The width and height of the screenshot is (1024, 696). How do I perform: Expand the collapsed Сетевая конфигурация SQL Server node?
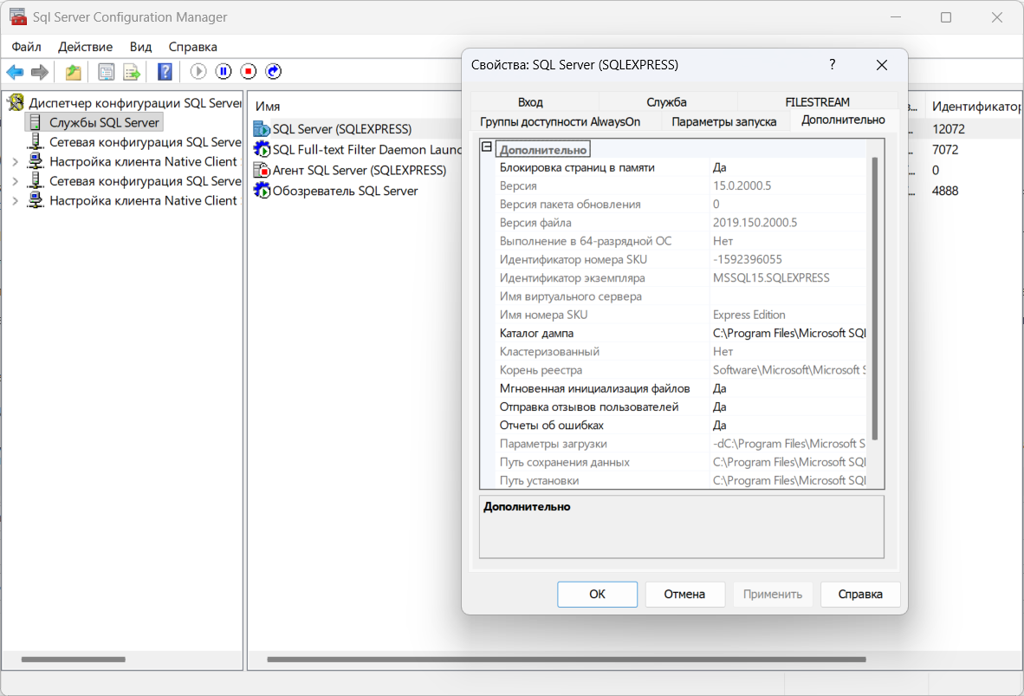[15, 181]
